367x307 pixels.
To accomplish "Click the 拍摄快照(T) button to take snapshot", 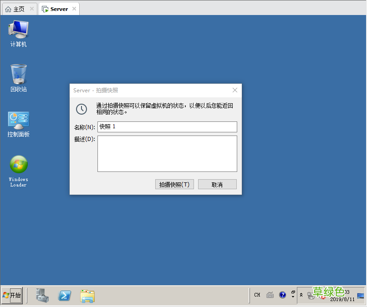I will (x=174, y=184).
